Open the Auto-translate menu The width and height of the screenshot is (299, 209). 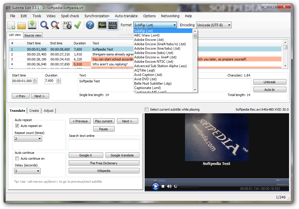[x=126, y=16]
